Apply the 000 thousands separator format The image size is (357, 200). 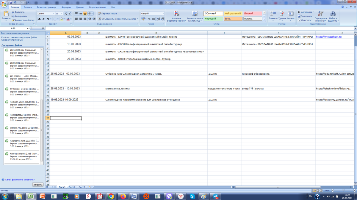tap(154, 19)
